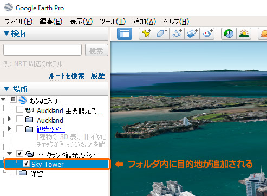Image resolution: width=267 pixels, height=196 pixels.
Task: Toggle the お気に入り checkbox
Action: coord(13,100)
